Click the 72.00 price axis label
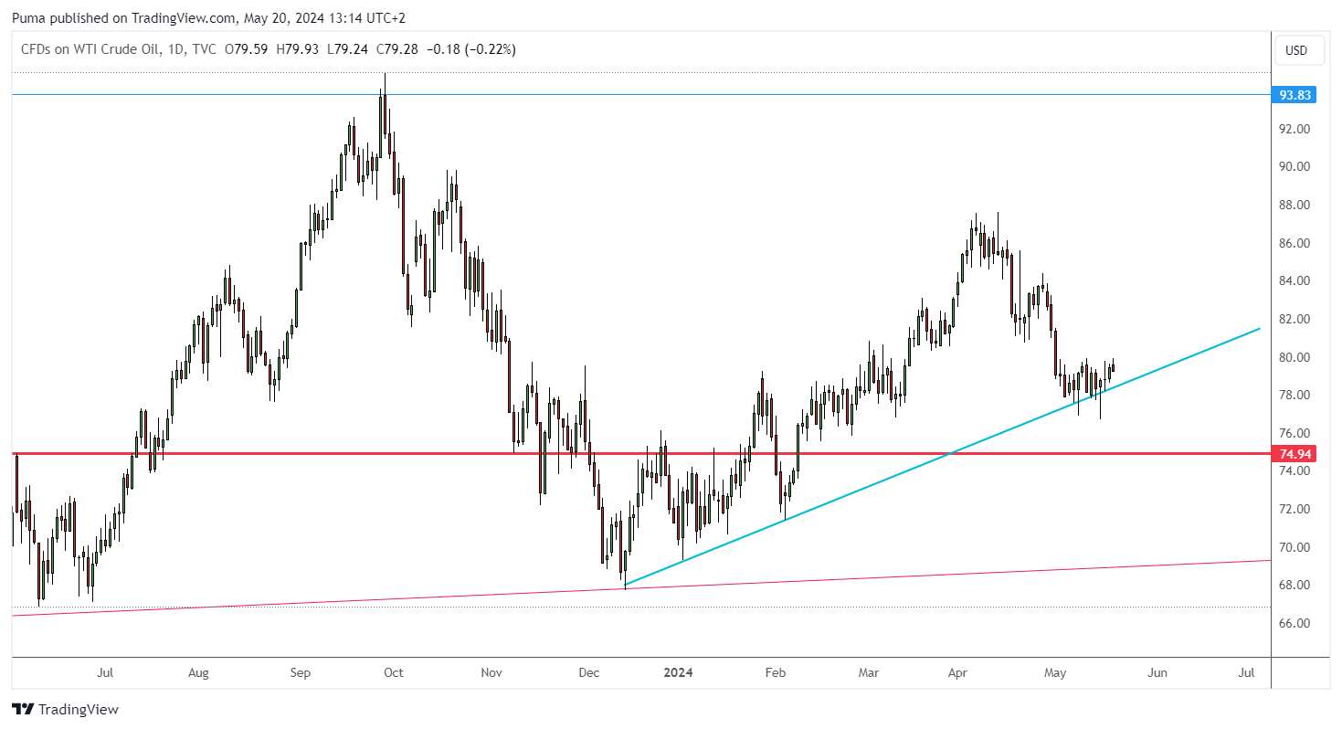 tap(1295, 510)
